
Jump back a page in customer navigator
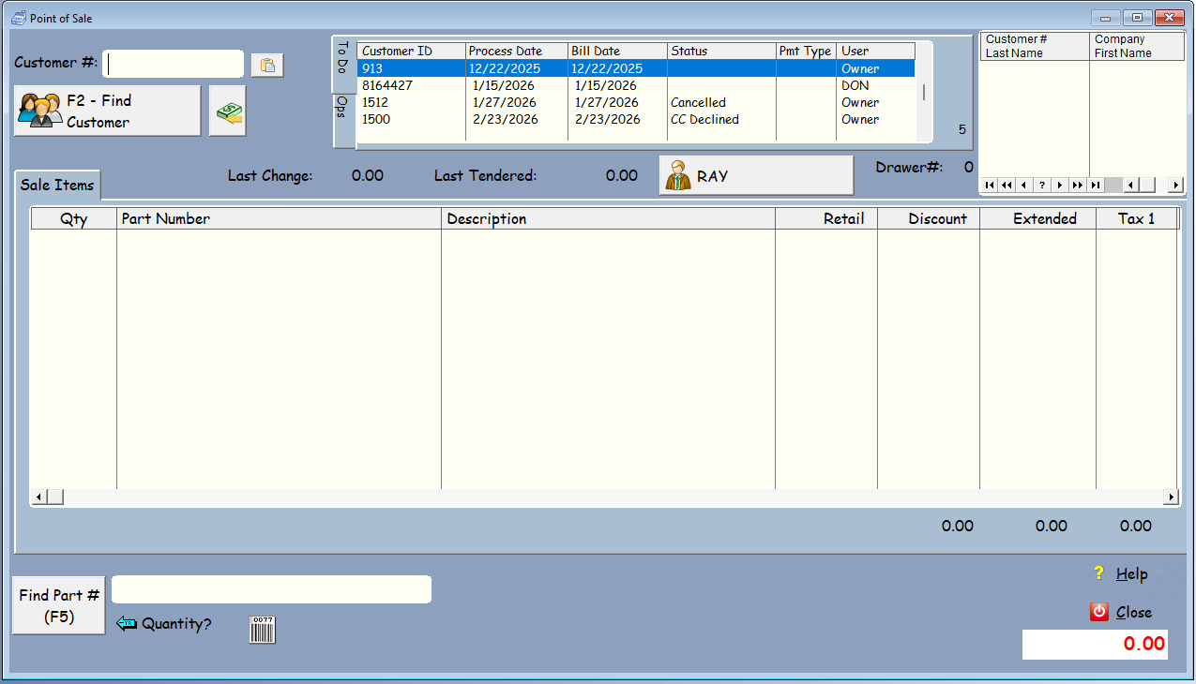(x=1007, y=185)
